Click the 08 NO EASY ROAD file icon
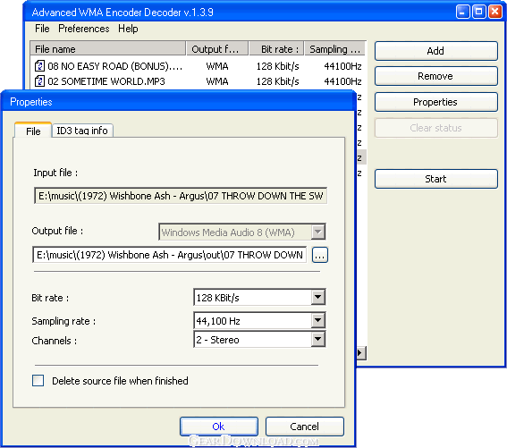The image size is (507, 448). point(39,66)
